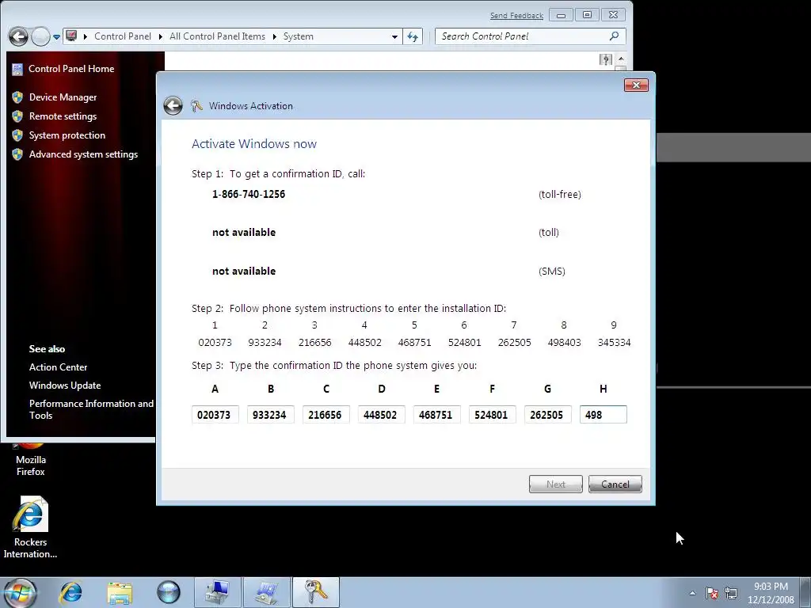Open Performance Information and Tools link
The image size is (811, 608).
(x=92, y=409)
